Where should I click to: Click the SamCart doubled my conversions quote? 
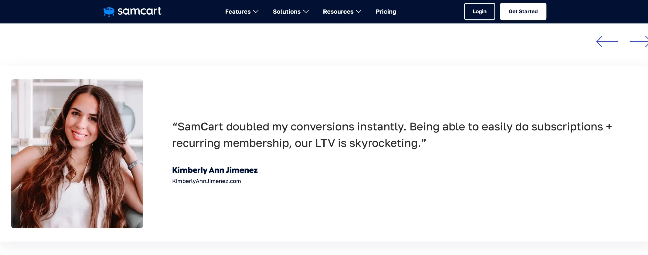(392, 135)
